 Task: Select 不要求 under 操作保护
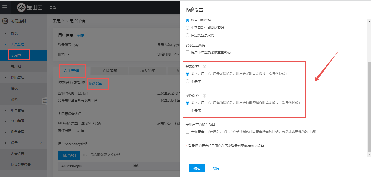point(188,110)
